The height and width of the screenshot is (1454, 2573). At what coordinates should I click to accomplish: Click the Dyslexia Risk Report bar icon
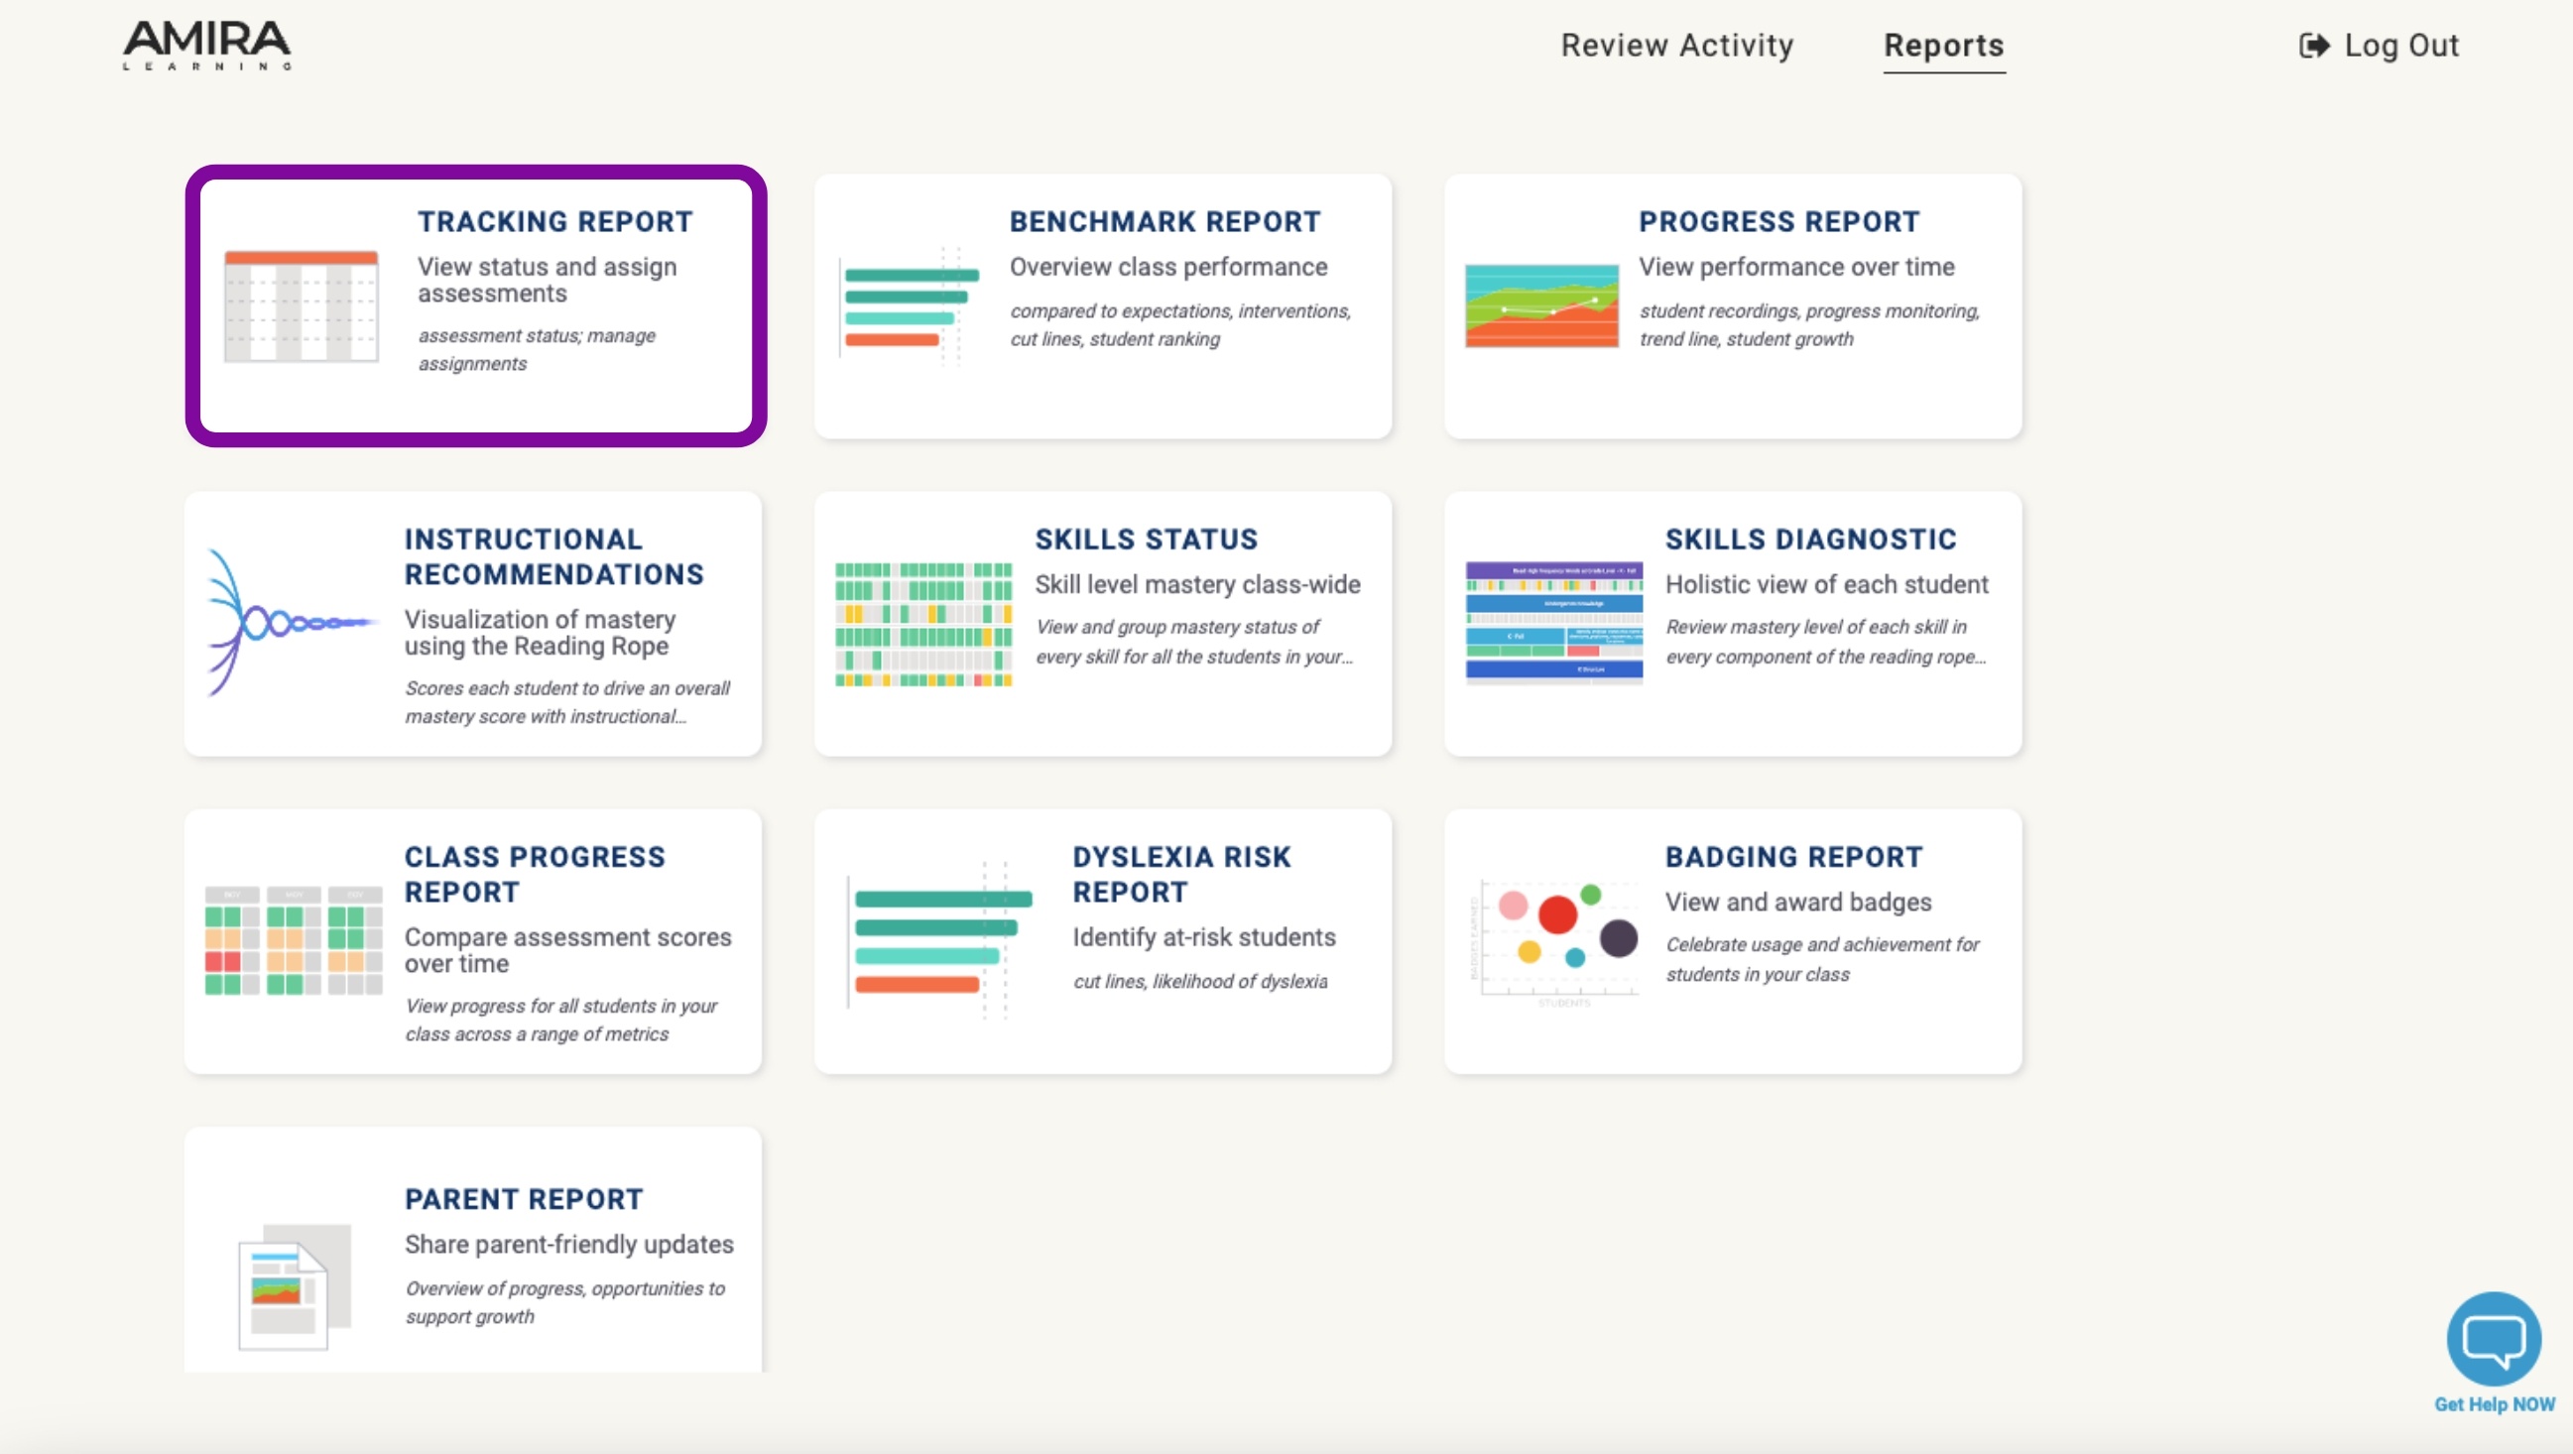coord(939,939)
